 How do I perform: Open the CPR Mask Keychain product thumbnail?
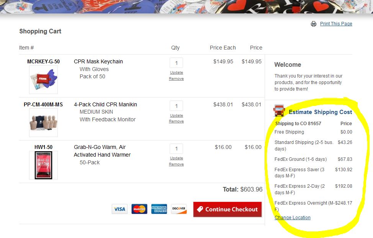[x=43, y=79]
